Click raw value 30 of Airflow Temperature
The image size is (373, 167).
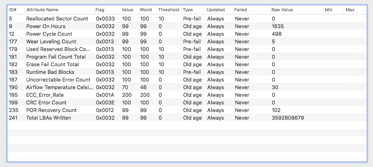point(275,87)
